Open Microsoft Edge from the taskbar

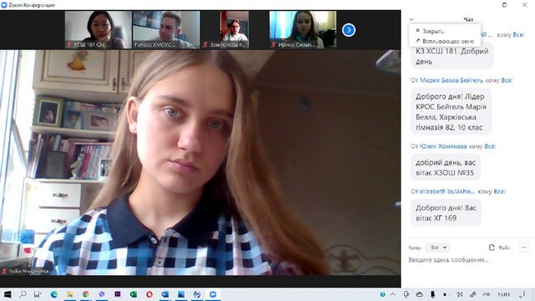click(x=53, y=294)
